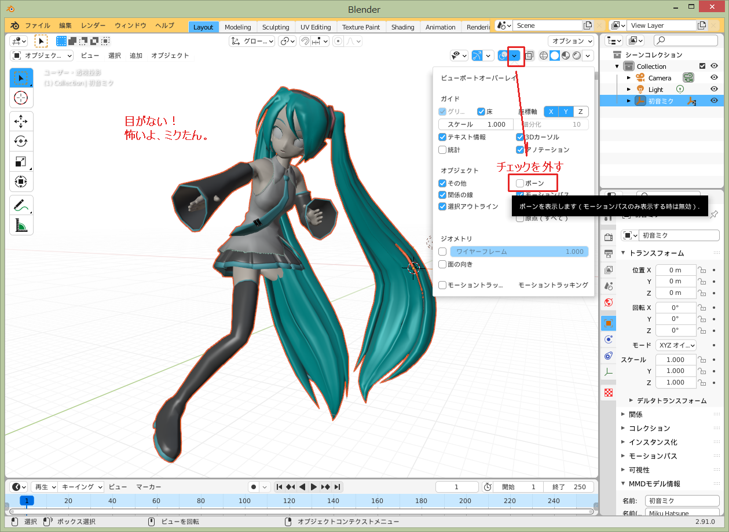Toggle the Z axis display button
This screenshot has width=729, height=532.
(x=580, y=112)
